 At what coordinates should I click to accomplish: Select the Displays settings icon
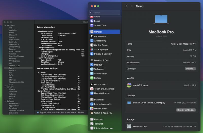pos(92,65)
